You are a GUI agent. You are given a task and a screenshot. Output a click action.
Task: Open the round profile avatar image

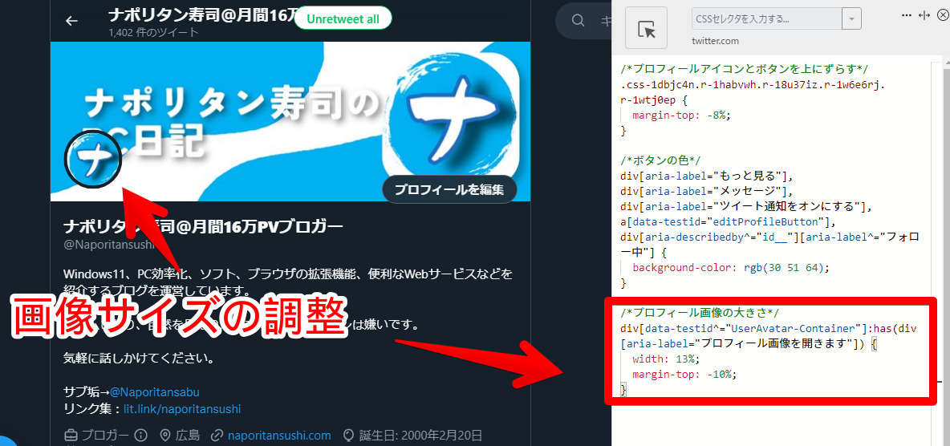coord(93,160)
